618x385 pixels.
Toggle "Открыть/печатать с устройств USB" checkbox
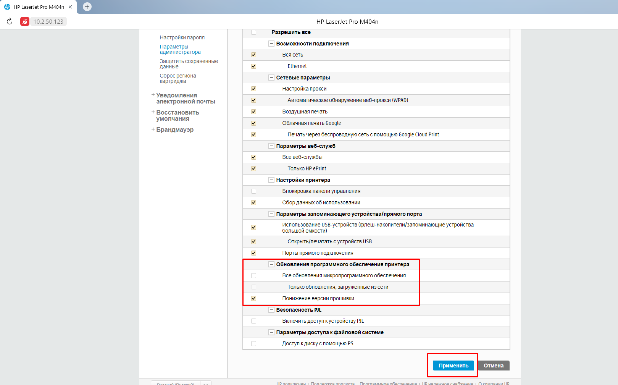pyautogui.click(x=254, y=242)
